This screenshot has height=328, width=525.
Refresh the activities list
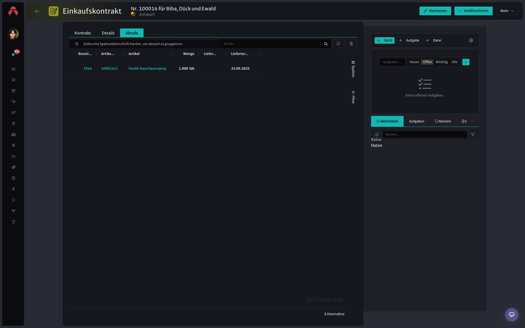pos(377,134)
